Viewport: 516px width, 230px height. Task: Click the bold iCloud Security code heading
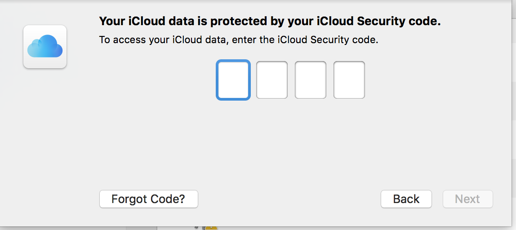coord(270,21)
